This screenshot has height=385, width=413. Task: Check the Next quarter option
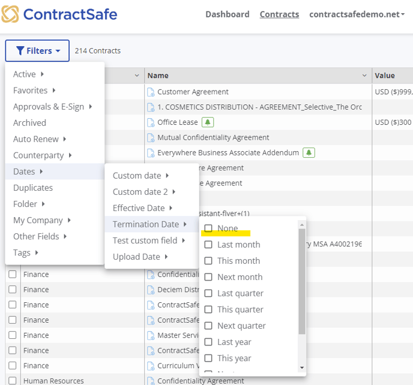(208, 326)
